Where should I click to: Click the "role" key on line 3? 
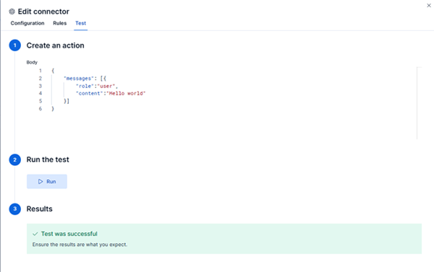[x=85, y=86]
